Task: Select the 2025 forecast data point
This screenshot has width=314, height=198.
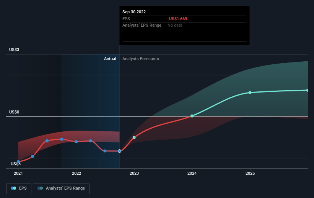Action: pyautogui.click(x=250, y=93)
